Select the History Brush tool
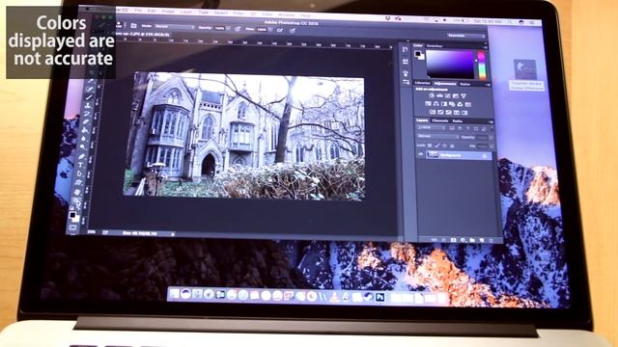 tap(87, 114)
